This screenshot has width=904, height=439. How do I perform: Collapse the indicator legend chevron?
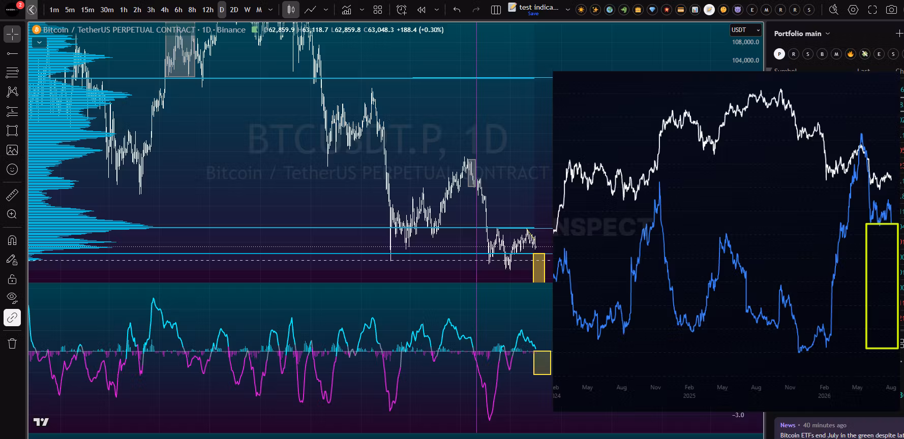[39, 43]
